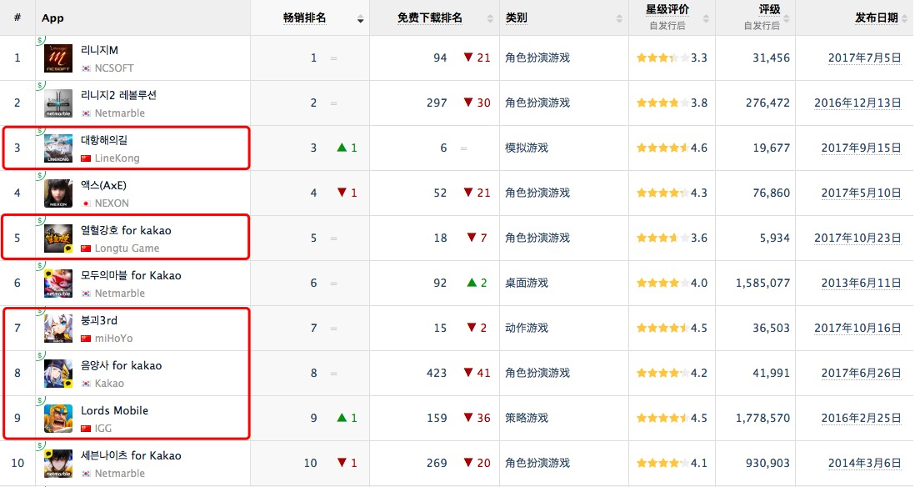Open the Lords Mobile app link
Screen dimensions: 915x487
point(114,410)
